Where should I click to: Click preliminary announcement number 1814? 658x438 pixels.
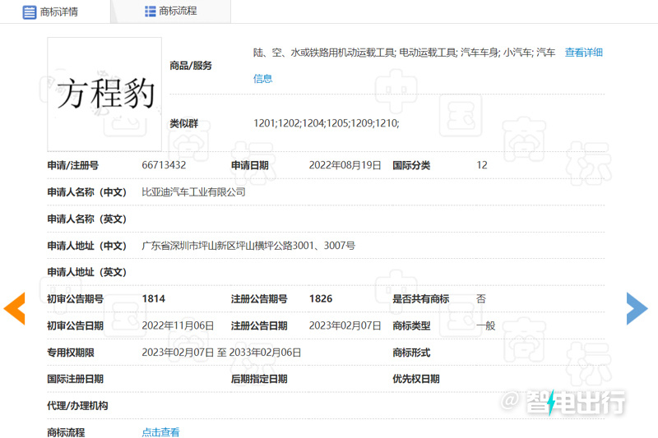click(154, 299)
